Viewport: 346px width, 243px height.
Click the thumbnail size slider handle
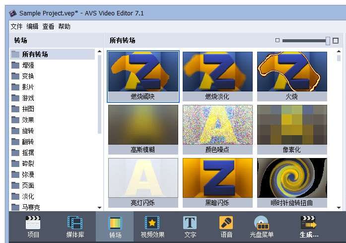[x=328, y=41]
